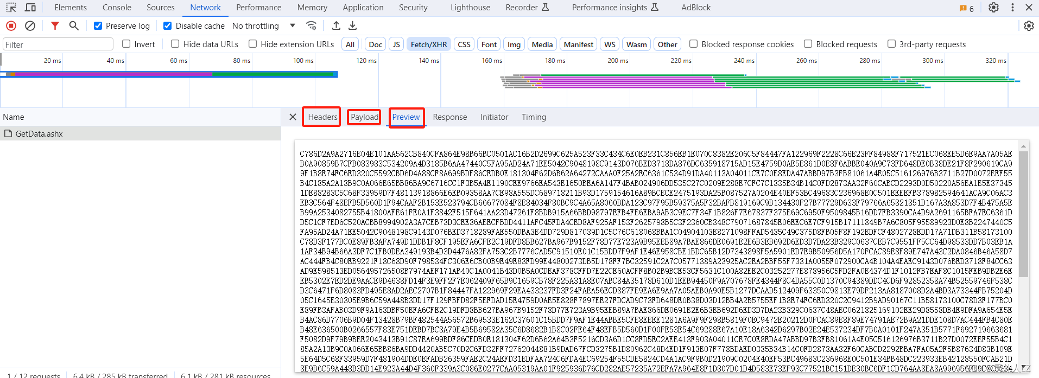Enable Hide extension URLs

coord(252,44)
